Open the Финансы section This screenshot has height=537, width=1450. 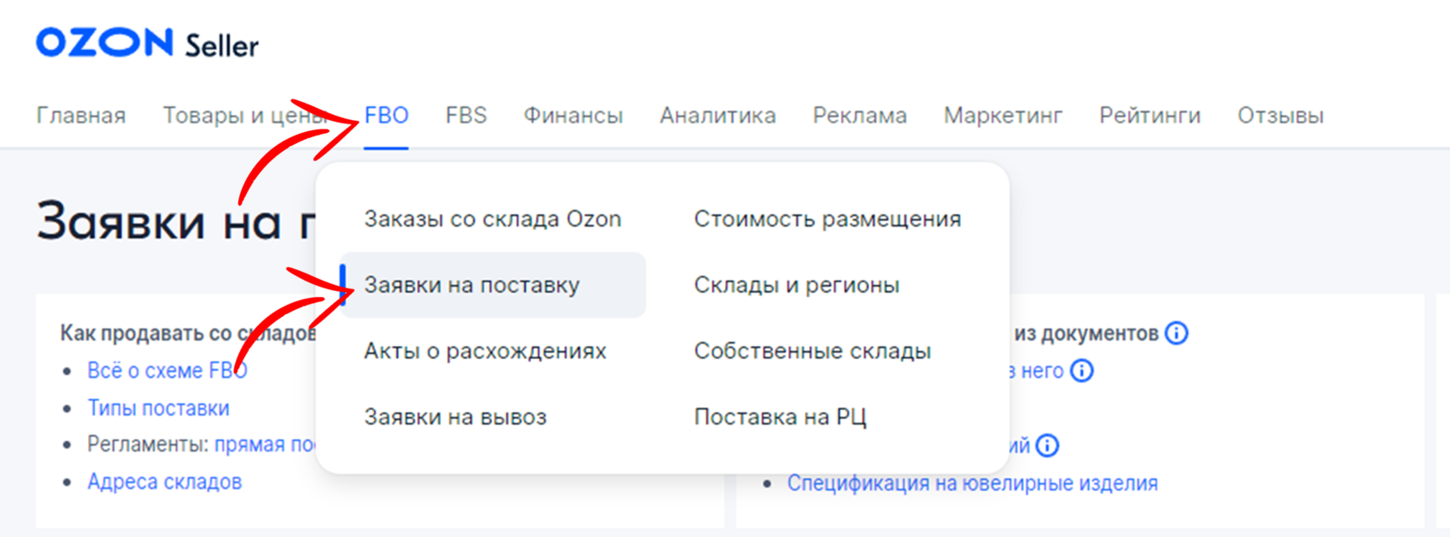[x=573, y=116]
